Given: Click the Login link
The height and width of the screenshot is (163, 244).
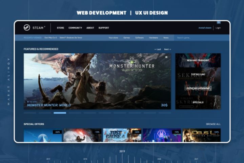Looking at the screenshot, I should (218, 28).
